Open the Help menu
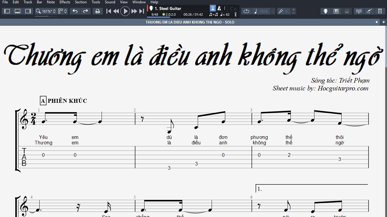Screen dimensions: 387x217 [154, 2]
